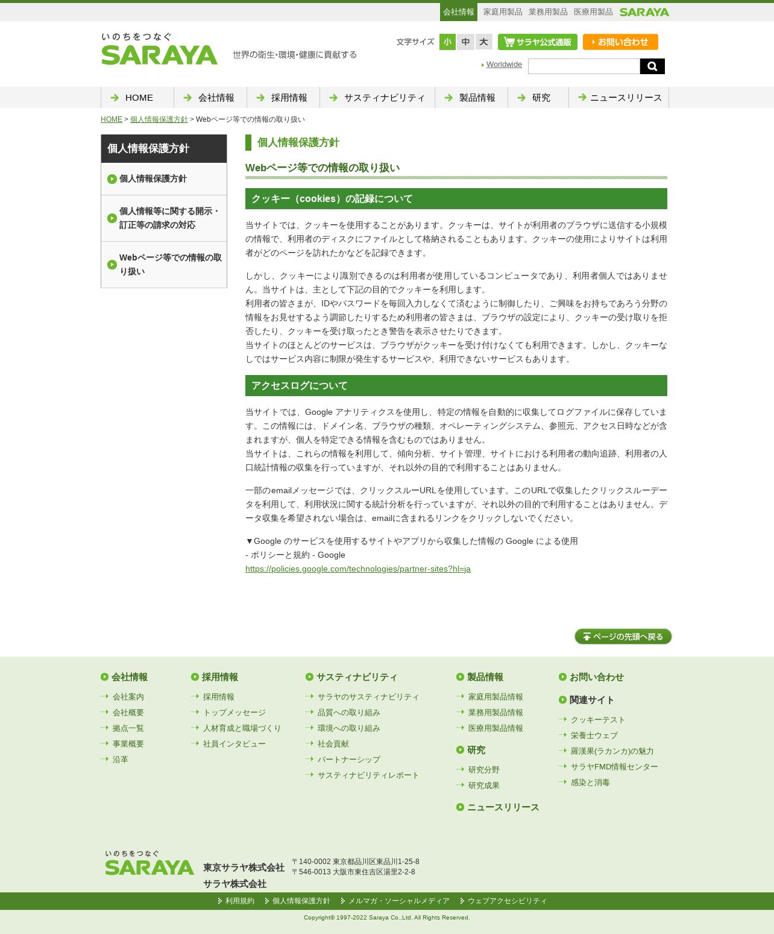Click the small SARAYA logo in top bar
This screenshot has width=774, height=934.
pyautogui.click(x=644, y=12)
